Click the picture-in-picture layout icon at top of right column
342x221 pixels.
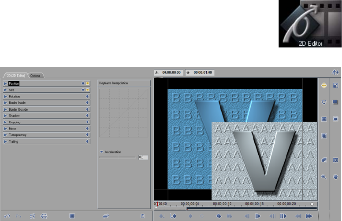(x=335, y=86)
